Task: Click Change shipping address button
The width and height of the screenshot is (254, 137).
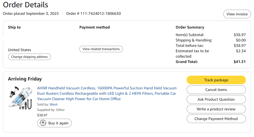Action: 29,57
